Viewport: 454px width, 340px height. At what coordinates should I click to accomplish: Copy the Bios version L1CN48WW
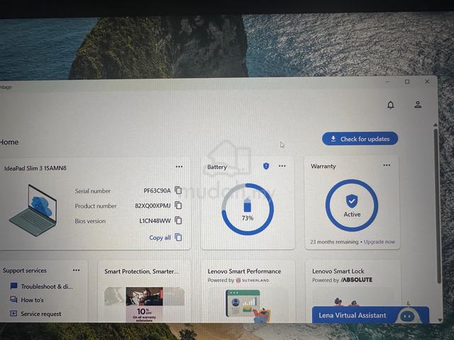pyautogui.click(x=178, y=220)
